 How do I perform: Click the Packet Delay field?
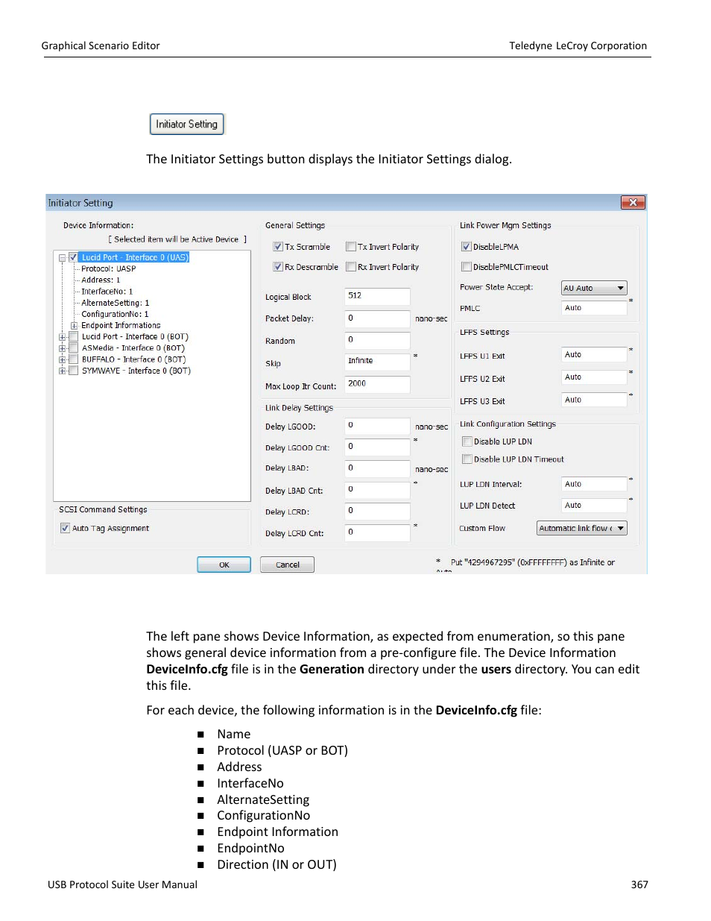coord(377,318)
